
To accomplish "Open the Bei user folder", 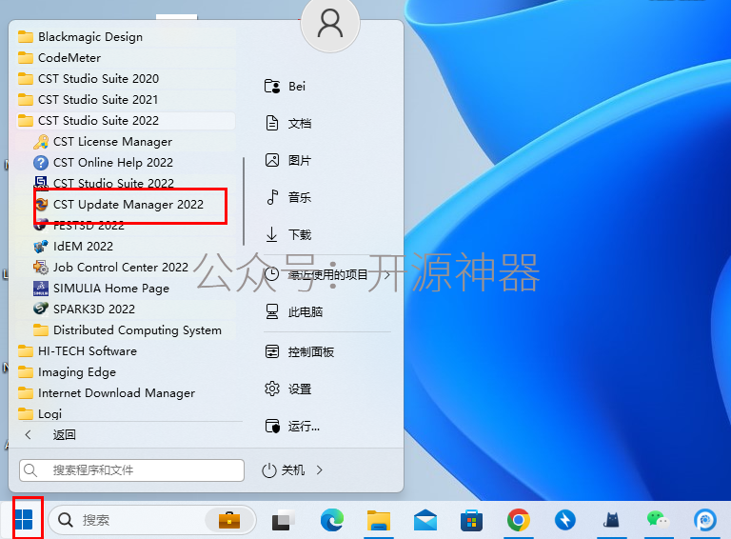I will tap(285, 87).
